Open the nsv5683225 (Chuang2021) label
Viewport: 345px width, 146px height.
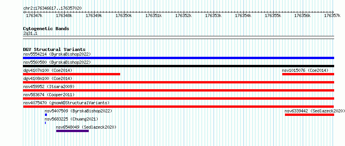[71, 119]
